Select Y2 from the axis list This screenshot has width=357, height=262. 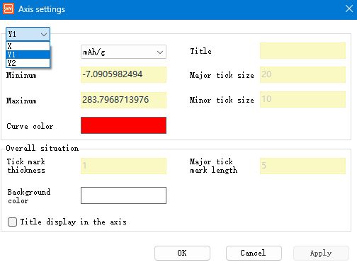28,63
